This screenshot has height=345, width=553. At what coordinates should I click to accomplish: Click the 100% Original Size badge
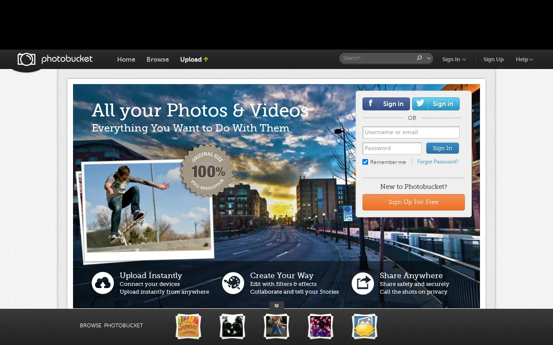(x=207, y=170)
